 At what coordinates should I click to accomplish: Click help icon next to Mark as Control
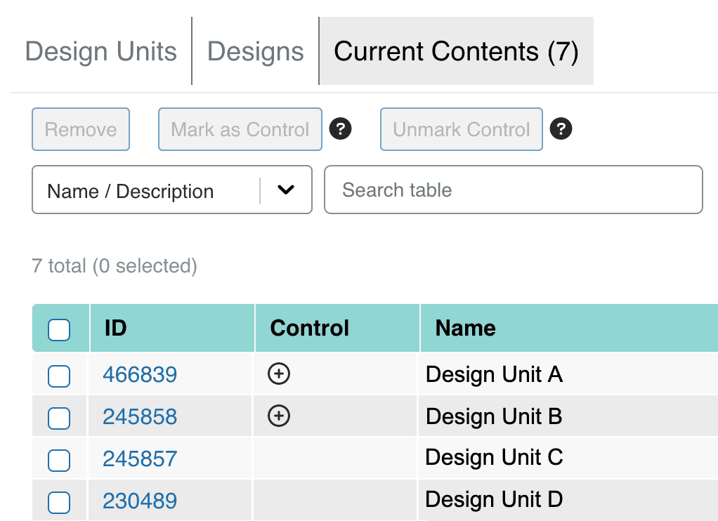point(340,129)
